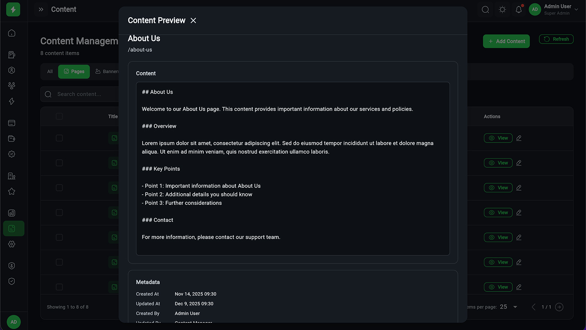586x330 pixels.
Task: Open the settings gear in sidebar
Action: [12, 244]
